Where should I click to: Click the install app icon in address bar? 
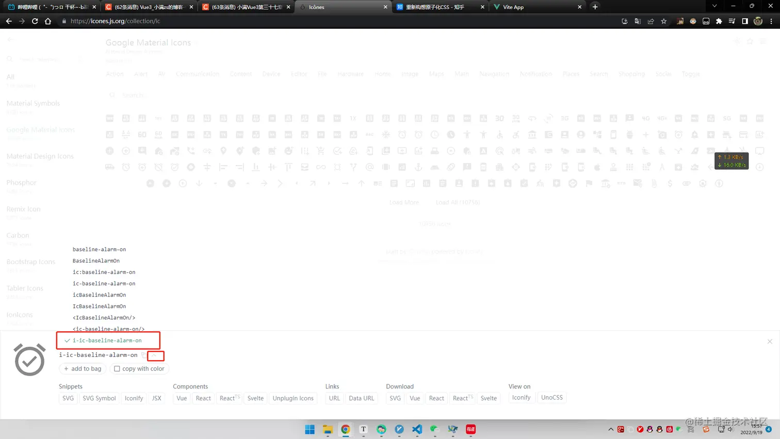click(x=625, y=21)
